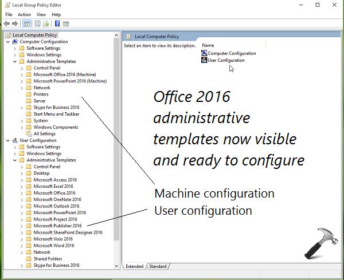Select Microsoft Visio 2016 in the tree
Viewport: 344px width, 280px height.
(53, 239)
